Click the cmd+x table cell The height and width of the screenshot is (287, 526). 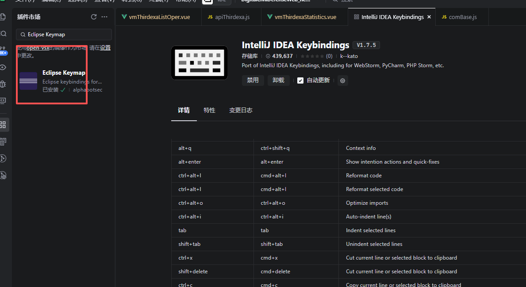(296, 258)
